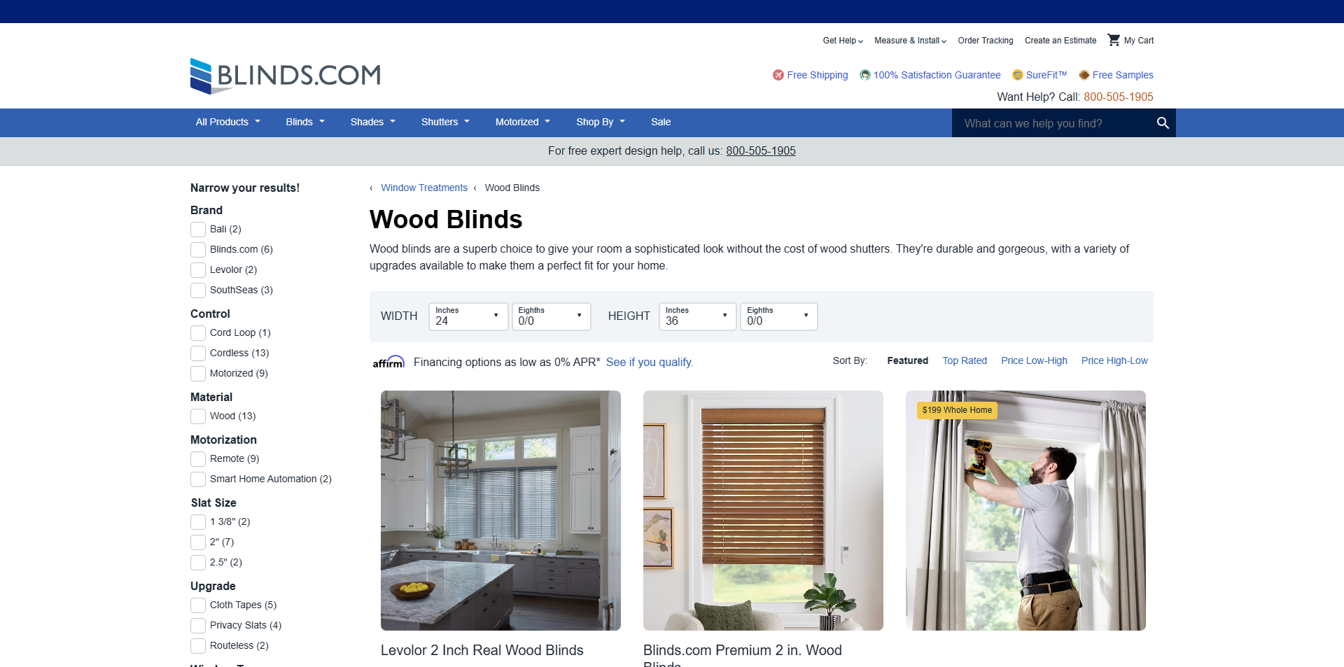Enable the Privacy Slats upgrade
The height and width of the screenshot is (667, 1344).
pos(198,626)
